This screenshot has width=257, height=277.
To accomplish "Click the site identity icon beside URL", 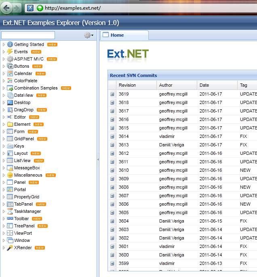I will point(30,8).
